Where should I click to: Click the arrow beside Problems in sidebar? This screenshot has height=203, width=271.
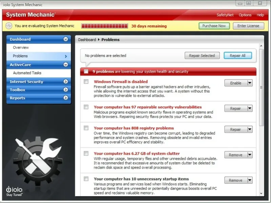coord(66,56)
